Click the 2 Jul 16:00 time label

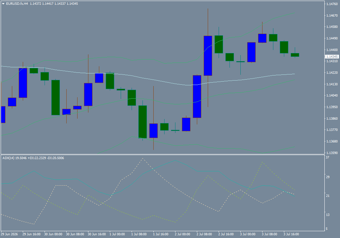click(226, 234)
